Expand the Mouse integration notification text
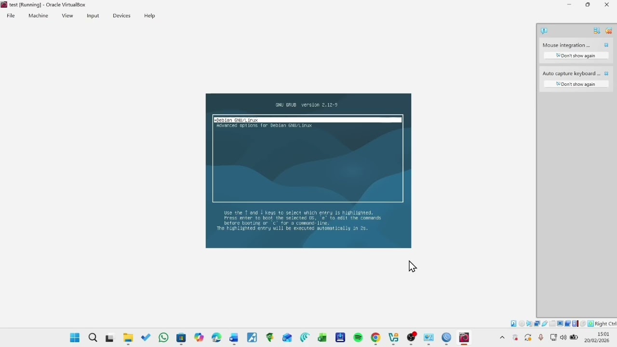 (x=566, y=45)
